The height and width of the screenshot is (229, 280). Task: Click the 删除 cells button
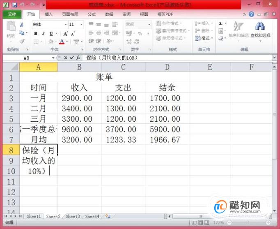(x=204, y=31)
